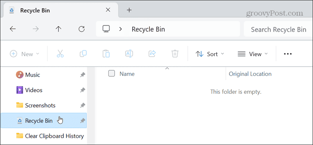The image size is (313, 145).
Task: Sort by Original Location column header
Action: (x=250, y=74)
